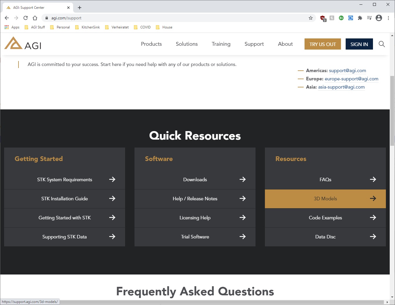Screen dimensions: 395x305
Task: Open the highlighted 3D Models resource
Action: tap(325, 199)
